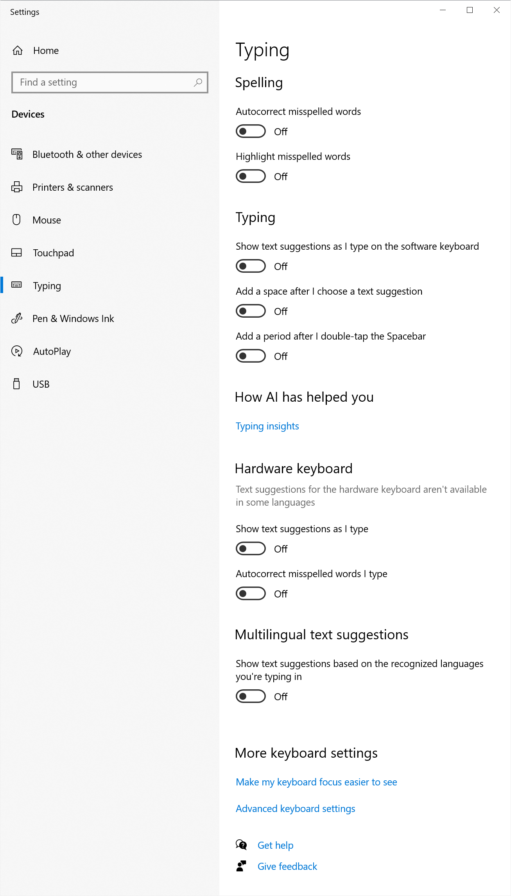Select the AutoPlay icon

[17, 351]
